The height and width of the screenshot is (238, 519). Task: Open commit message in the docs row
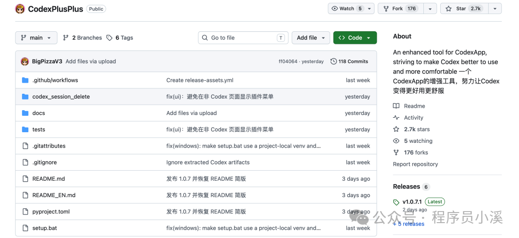click(191, 113)
